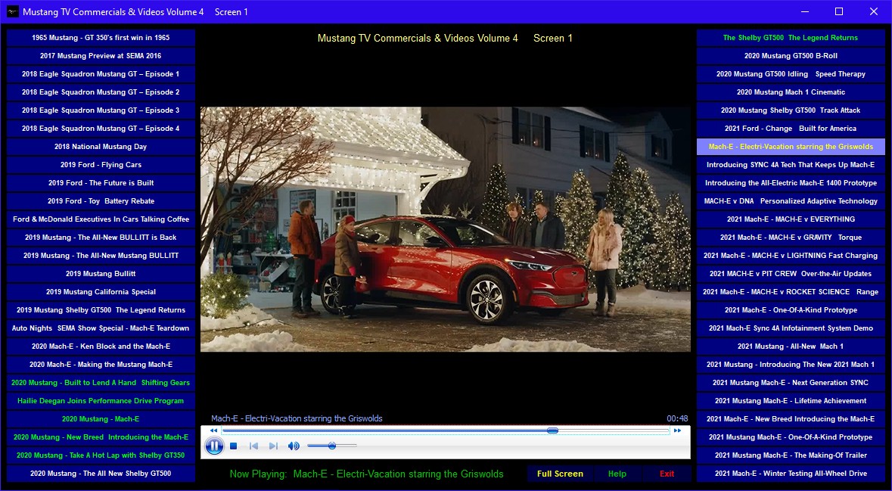Play MACH-E v DNA Personalized Adaptive Technology

(791, 201)
